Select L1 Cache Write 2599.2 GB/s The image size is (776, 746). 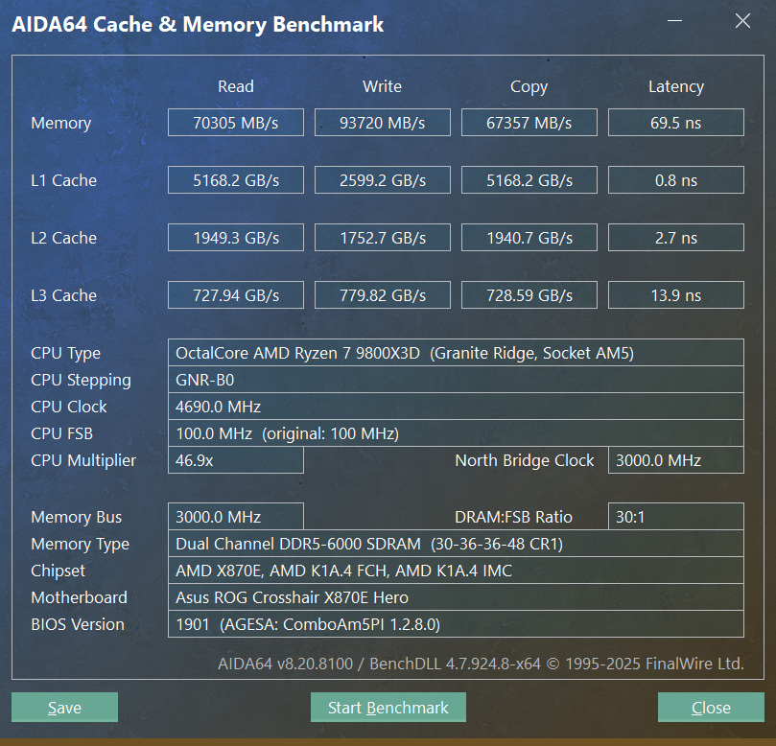(x=382, y=179)
